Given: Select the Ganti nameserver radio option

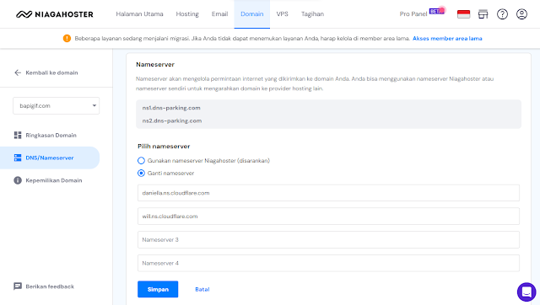Looking at the screenshot, I should click(141, 173).
